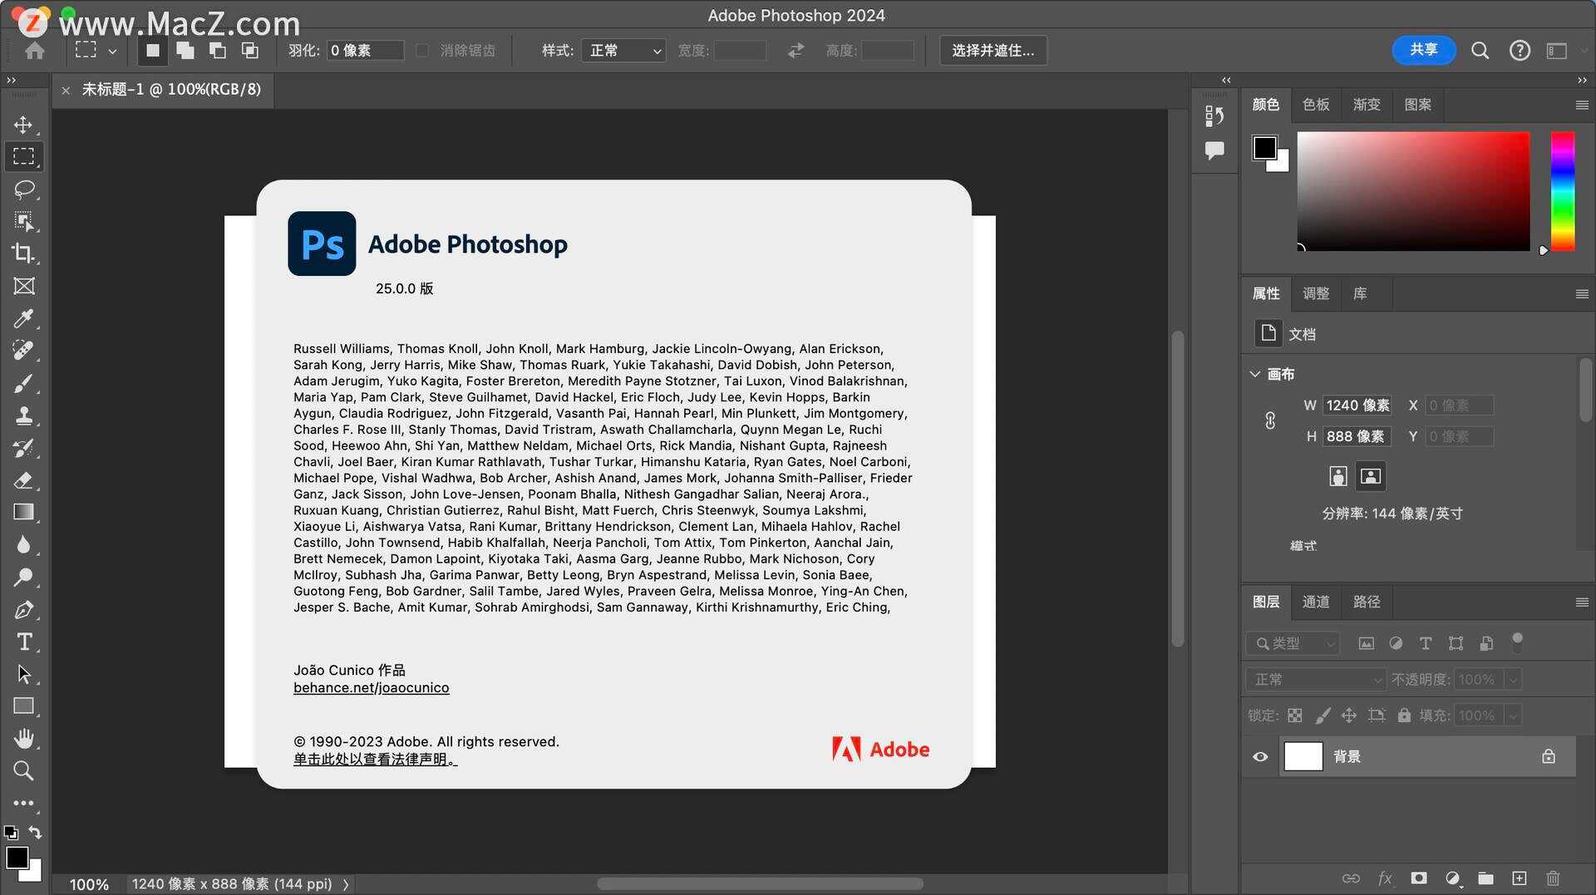Viewport: 1596px width, 895px height.
Task: Switch to the 色板 swatches tab
Action: click(x=1316, y=105)
